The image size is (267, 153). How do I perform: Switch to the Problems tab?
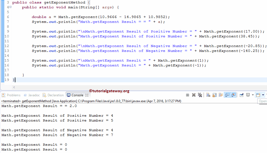pyautogui.click(x=11, y=95)
